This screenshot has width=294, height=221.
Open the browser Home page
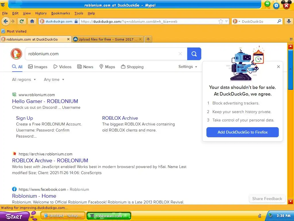click(32, 21)
